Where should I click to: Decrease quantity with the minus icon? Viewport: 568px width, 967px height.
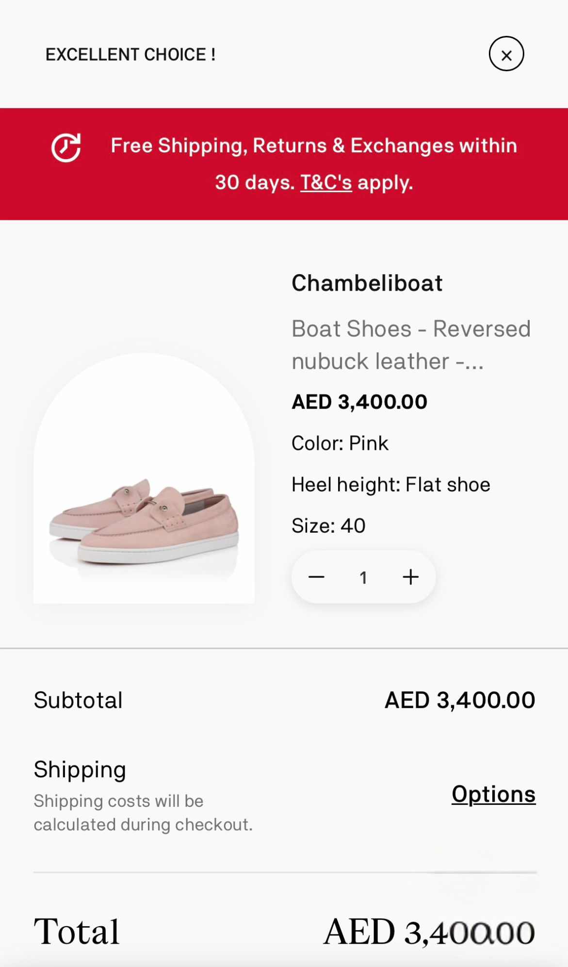tap(316, 577)
